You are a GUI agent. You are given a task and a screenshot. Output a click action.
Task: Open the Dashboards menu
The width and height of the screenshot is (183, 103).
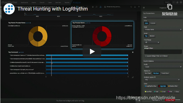24,2
